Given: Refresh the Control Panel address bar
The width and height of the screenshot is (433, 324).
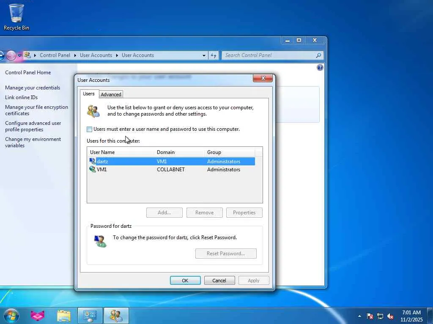Looking at the screenshot, I should [214, 55].
